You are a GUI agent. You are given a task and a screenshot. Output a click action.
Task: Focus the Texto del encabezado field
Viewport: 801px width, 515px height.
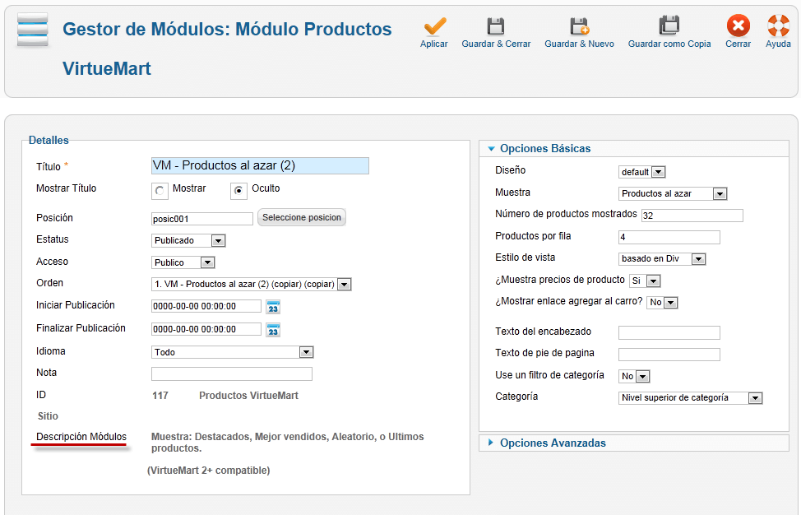point(669,333)
